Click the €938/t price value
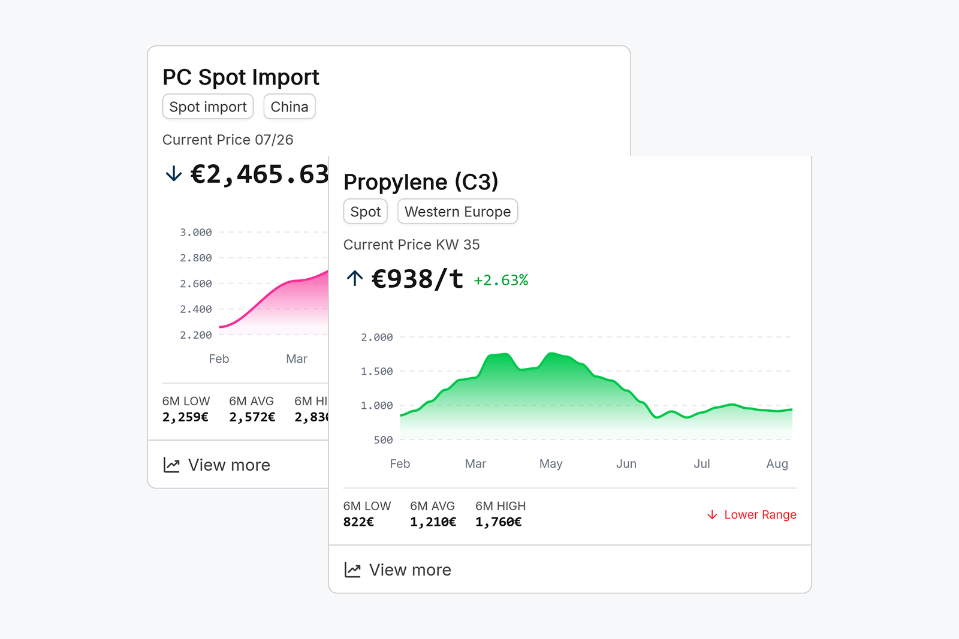This screenshot has width=959, height=639. pyautogui.click(x=418, y=279)
